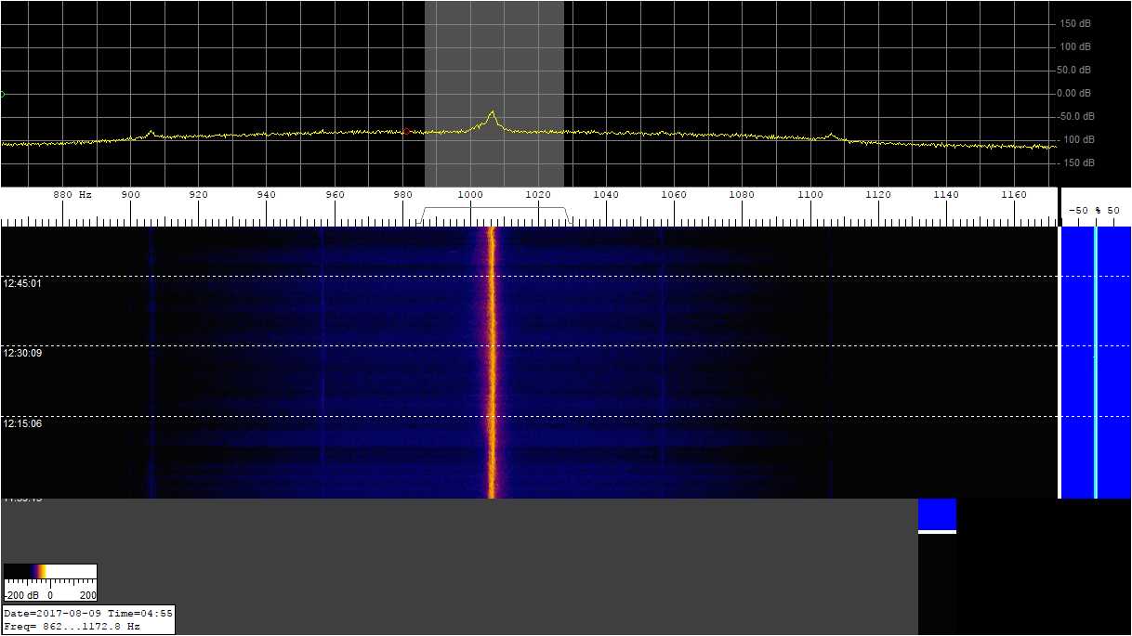Click the white level bar below blue block

[937, 532]
